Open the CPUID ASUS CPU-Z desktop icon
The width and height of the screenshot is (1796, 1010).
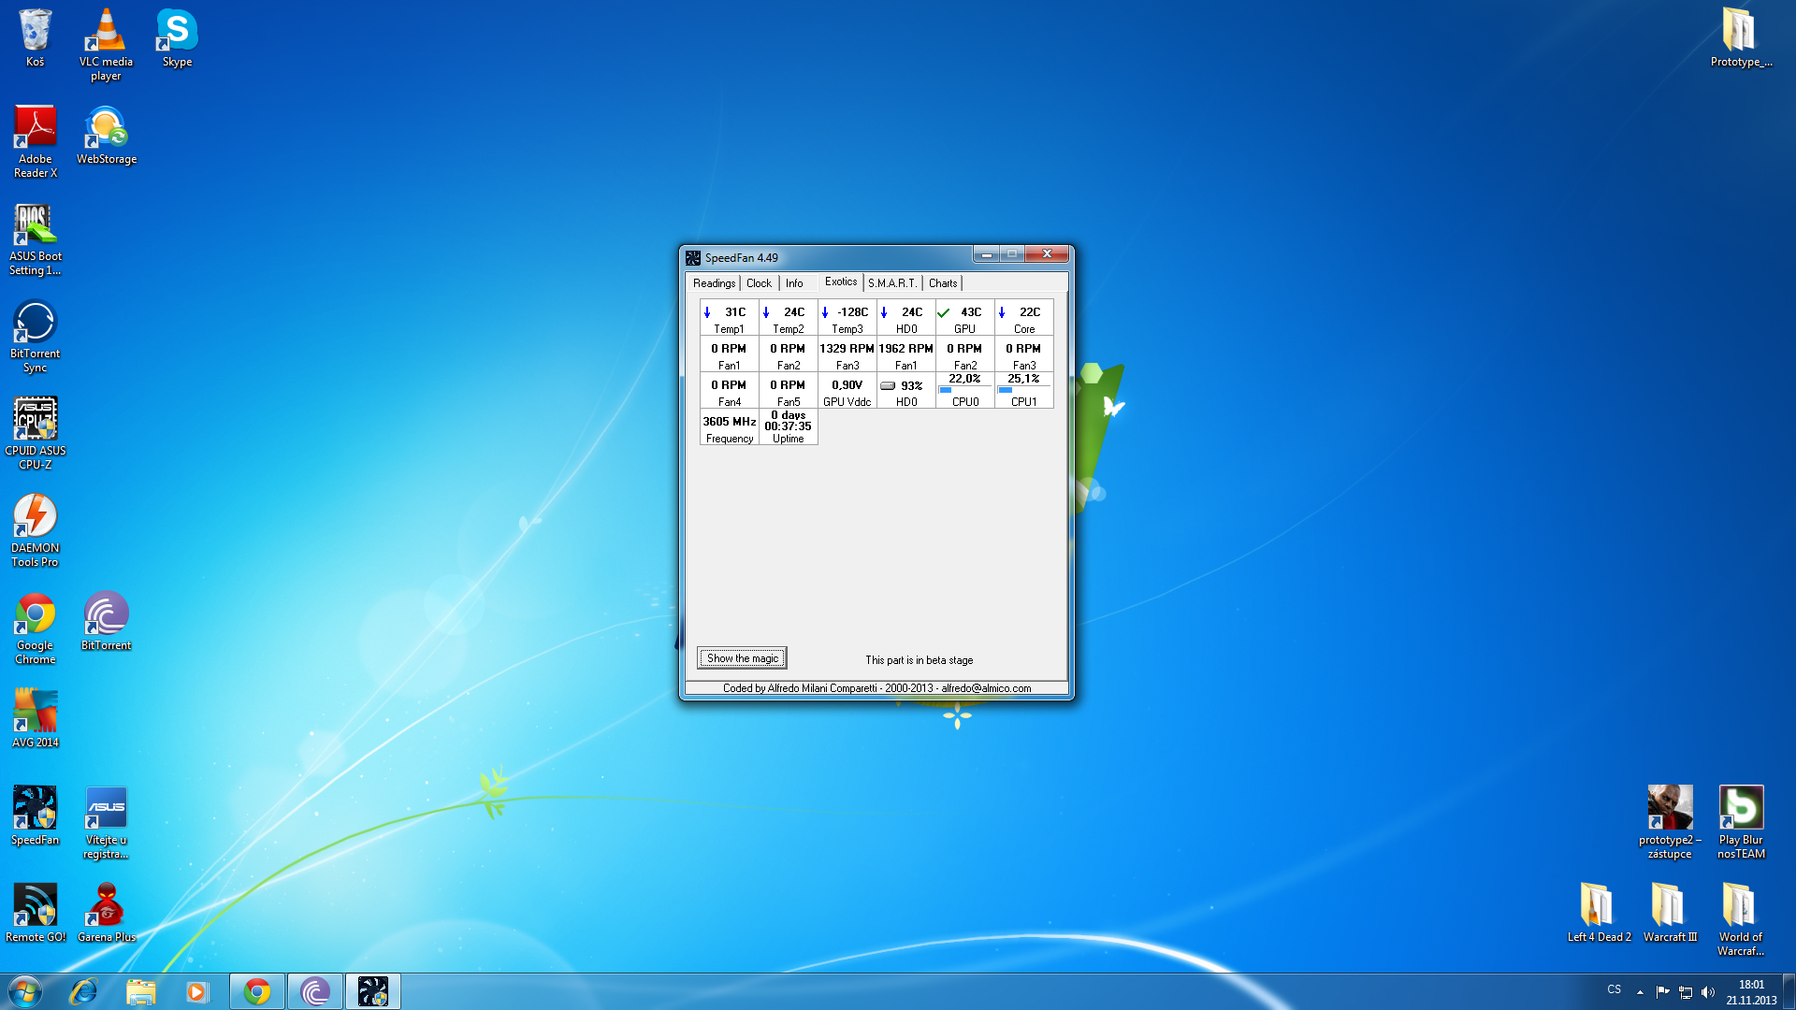(x=35, y=420)
